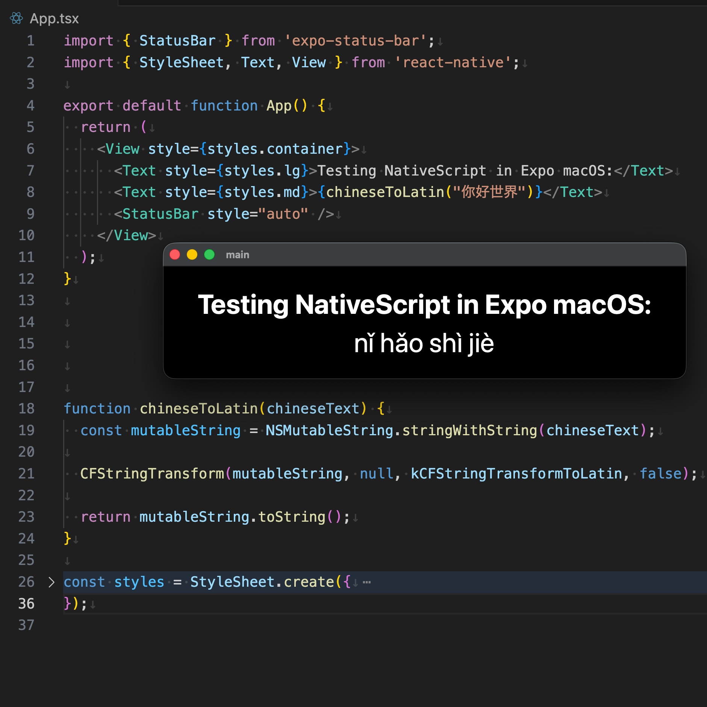This screenshot has height=707, width=707.
Task: Click line number 37 in the gutter
Action: tap(26, 625)
